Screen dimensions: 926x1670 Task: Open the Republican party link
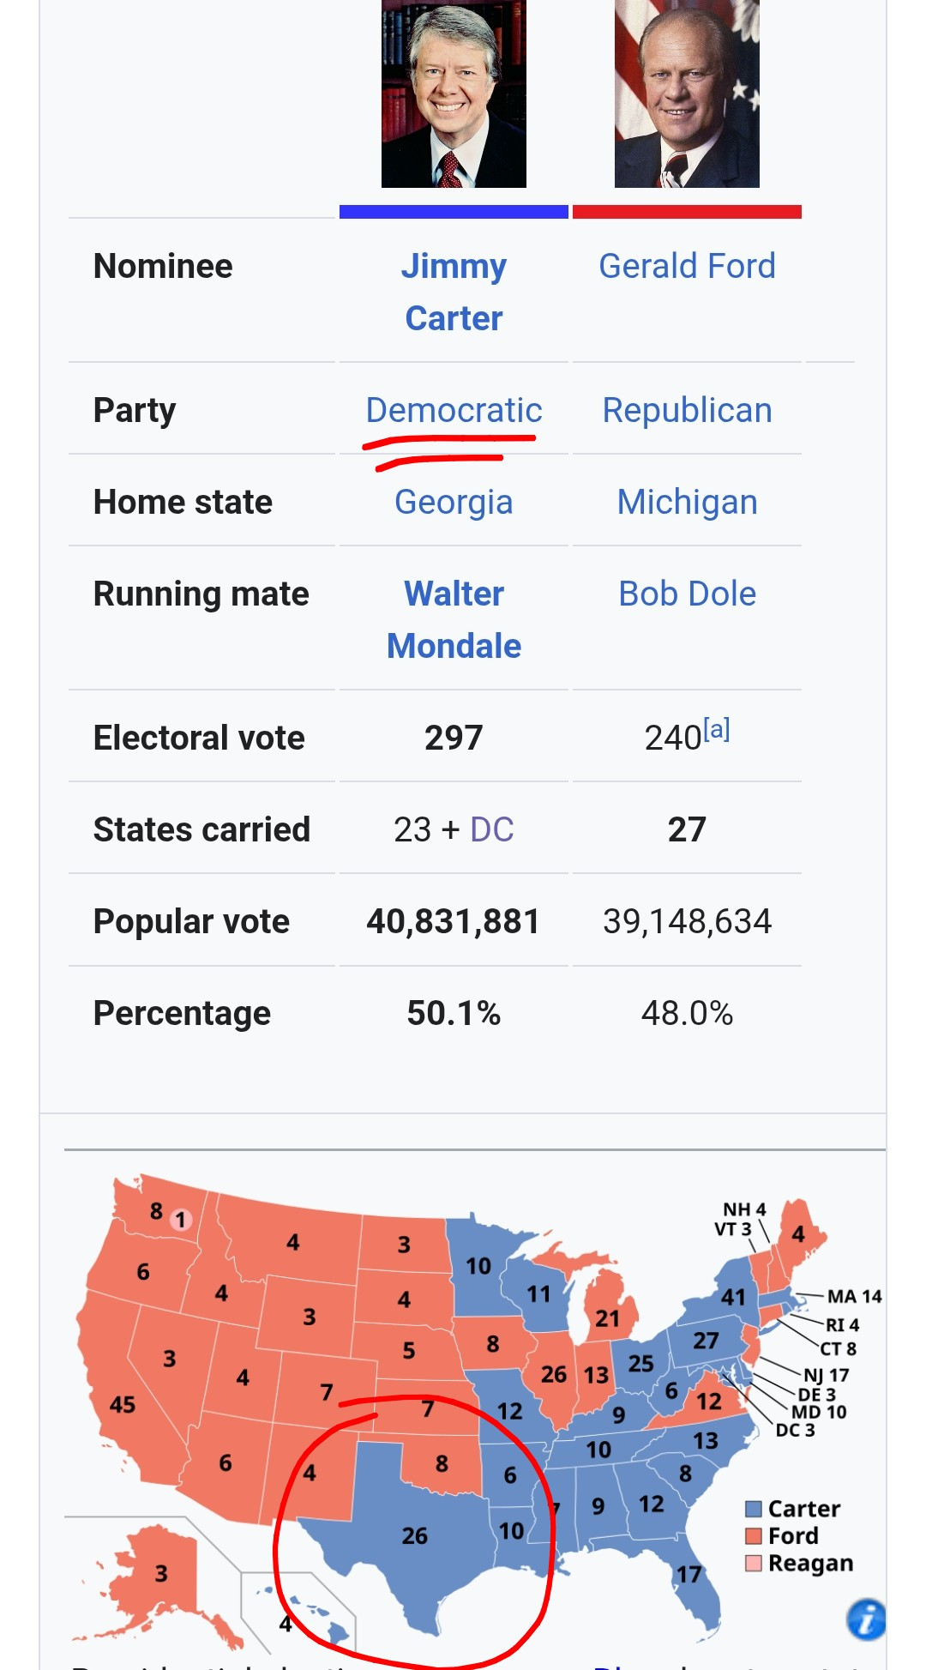tap(687, 410)
